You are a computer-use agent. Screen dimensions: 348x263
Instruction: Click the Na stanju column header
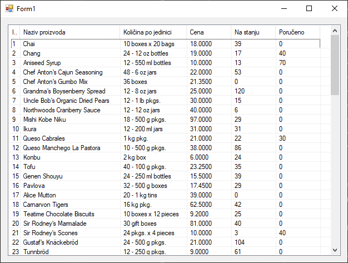click(252, 32)
